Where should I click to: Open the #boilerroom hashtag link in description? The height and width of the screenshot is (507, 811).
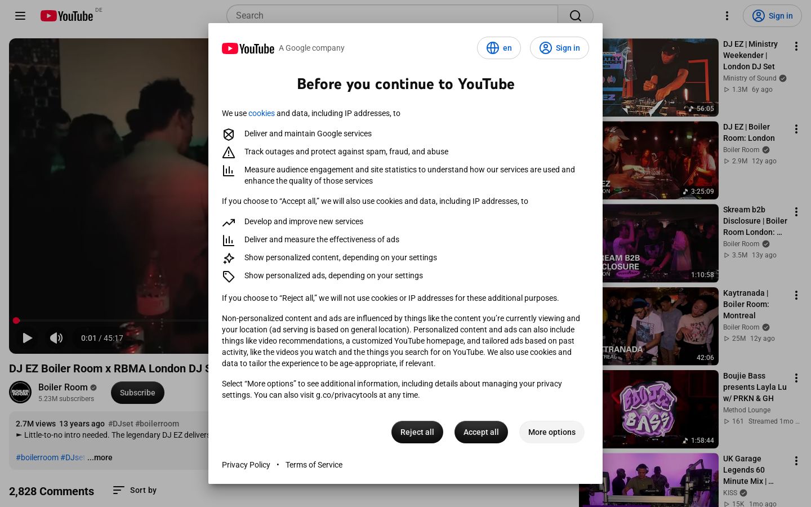37,457
